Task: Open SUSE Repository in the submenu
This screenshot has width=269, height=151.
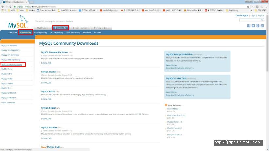Action: point(73,32)
